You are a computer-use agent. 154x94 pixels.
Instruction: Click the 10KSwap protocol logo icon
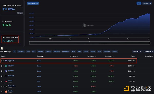click(6, 66)
